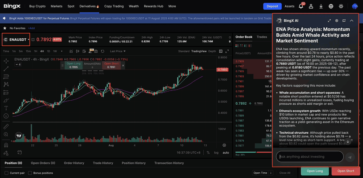Toggle the light/dark theme sun icon
363x178 pixels.
pyautogui.click(x=341, y=6)
